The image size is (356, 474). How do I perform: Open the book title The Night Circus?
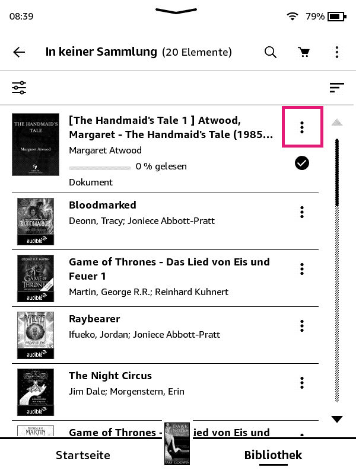click(x=110, y=376)
